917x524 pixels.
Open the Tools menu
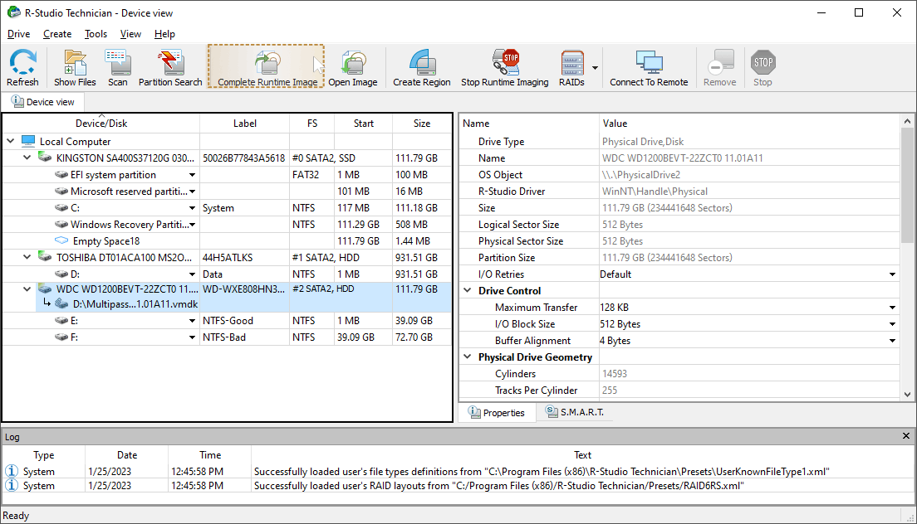coord(96,34)
